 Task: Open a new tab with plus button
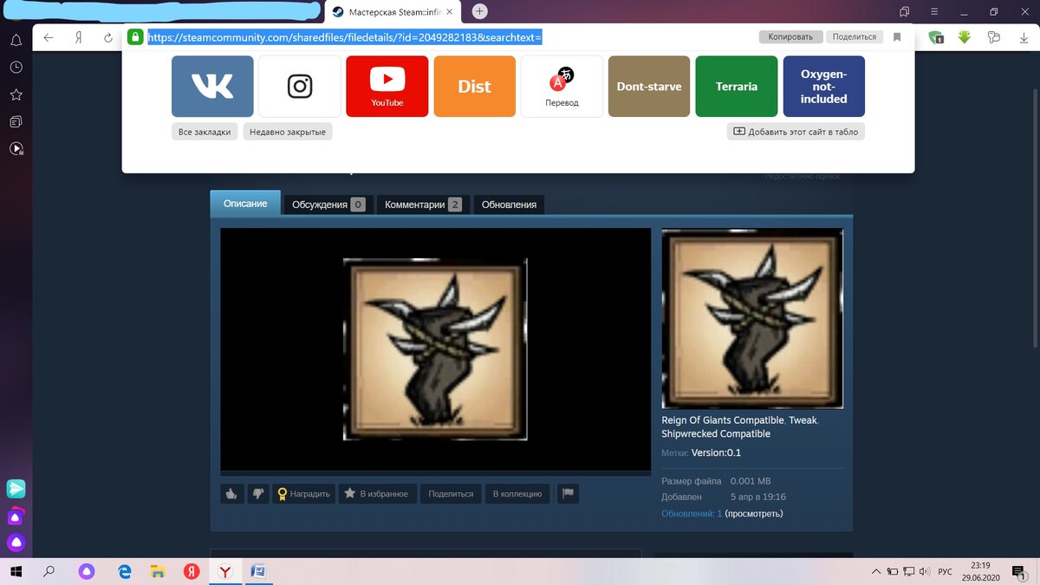(x=479, y=11)
